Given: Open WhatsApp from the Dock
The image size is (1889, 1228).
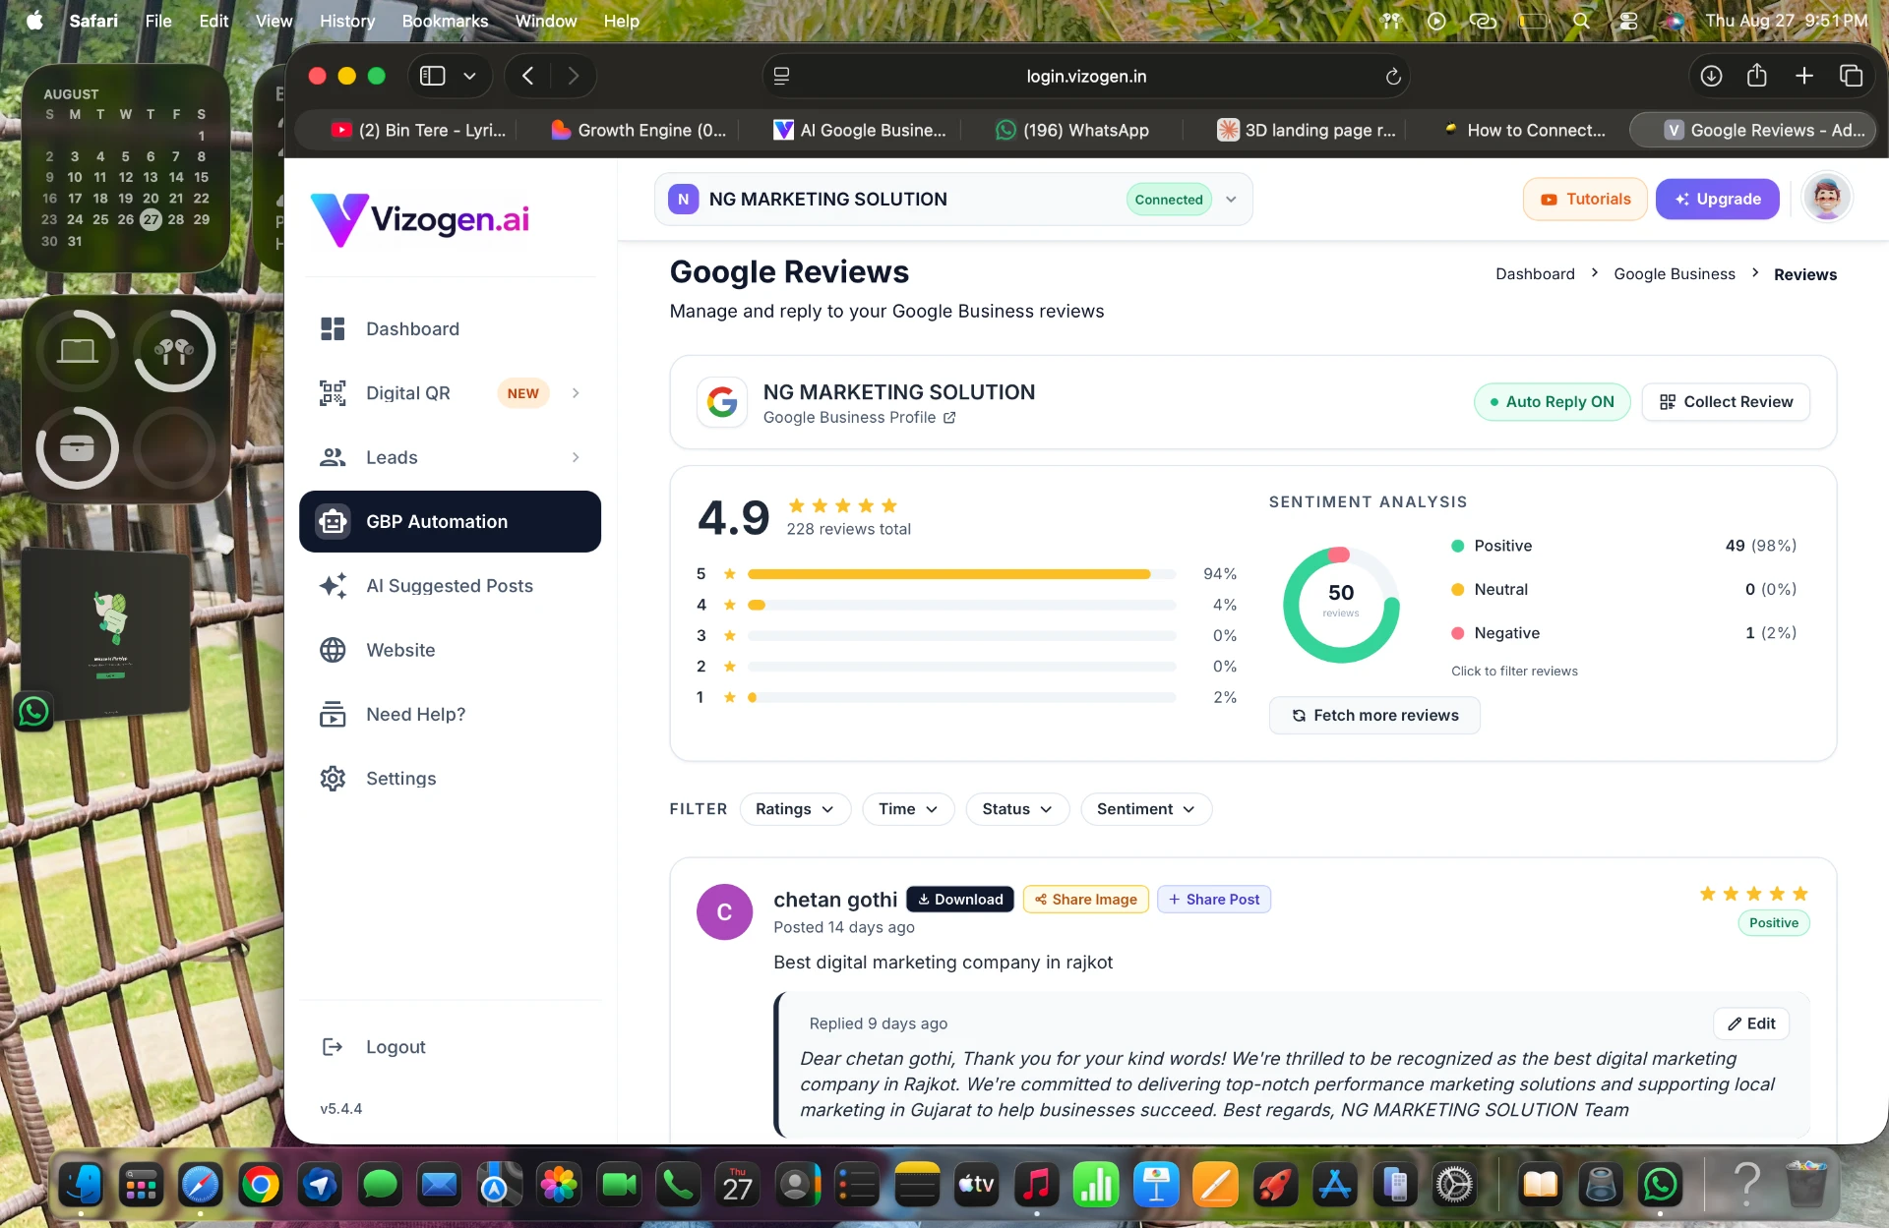Looking at the screenshot, I should (x=1661, y=1185).
